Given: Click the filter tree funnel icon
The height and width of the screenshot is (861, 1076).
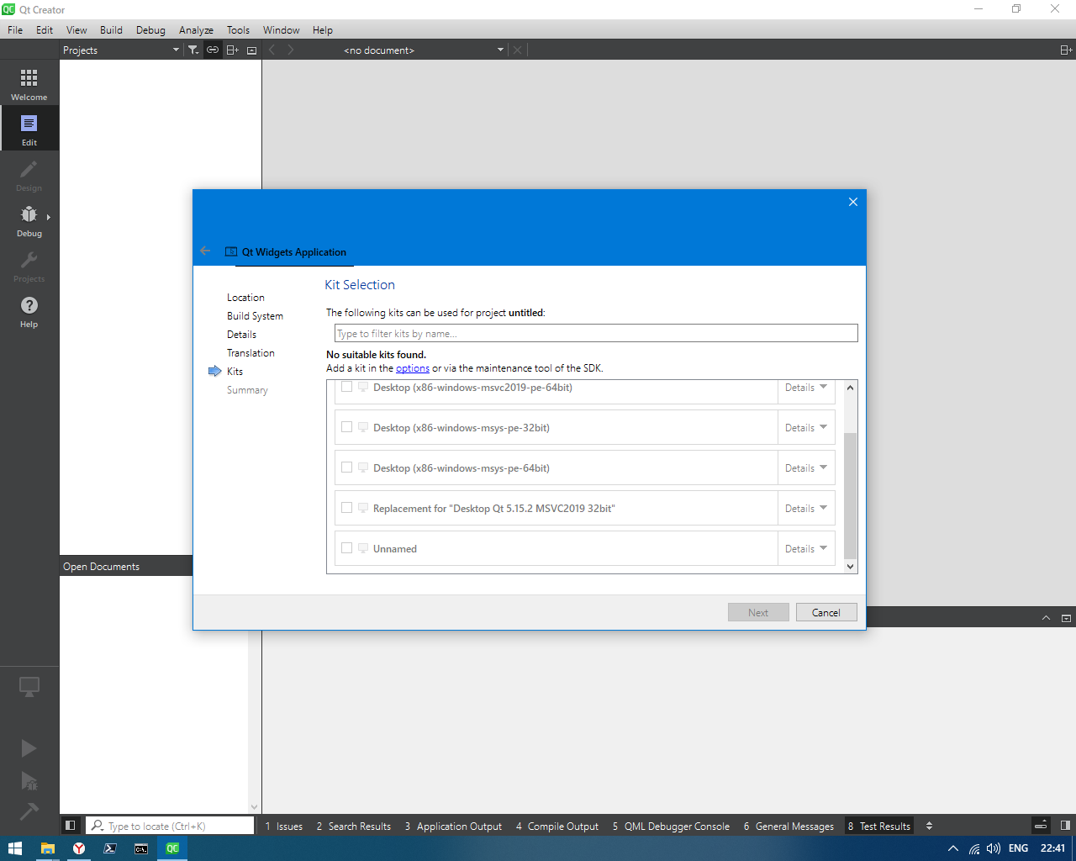Looking at the screenshot, I should click(x=193, y=50).
